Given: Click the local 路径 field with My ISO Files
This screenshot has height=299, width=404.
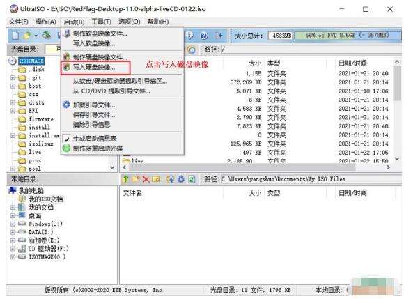Looking at the screenshot, I should (x=311, y=179).
